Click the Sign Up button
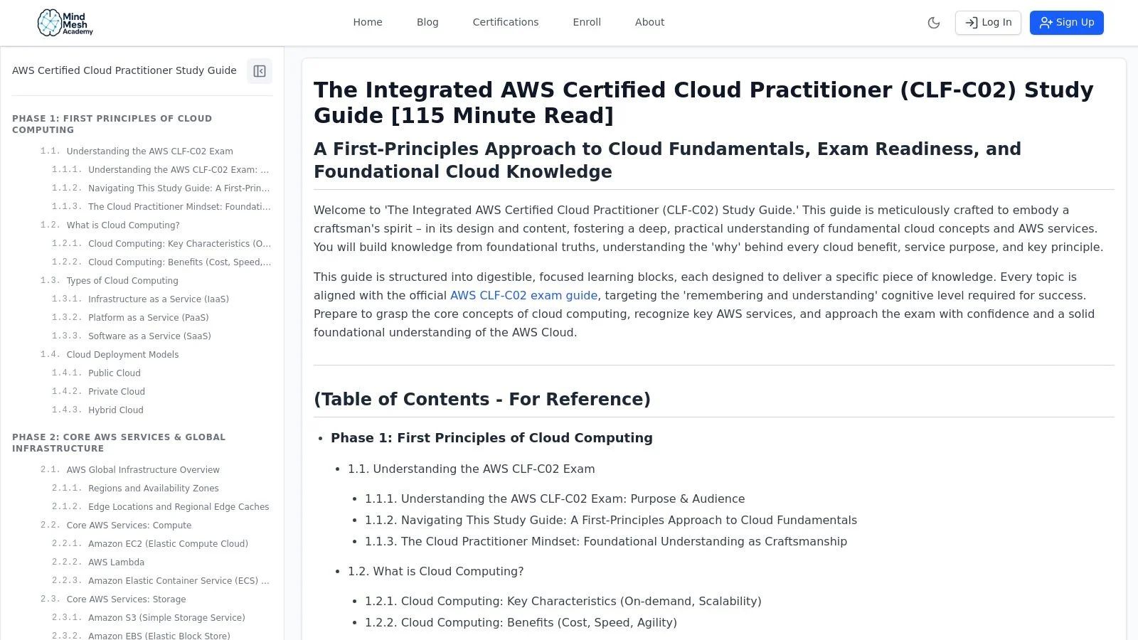The width and height of the screenshot is (1138, 640). [1067, 23]
